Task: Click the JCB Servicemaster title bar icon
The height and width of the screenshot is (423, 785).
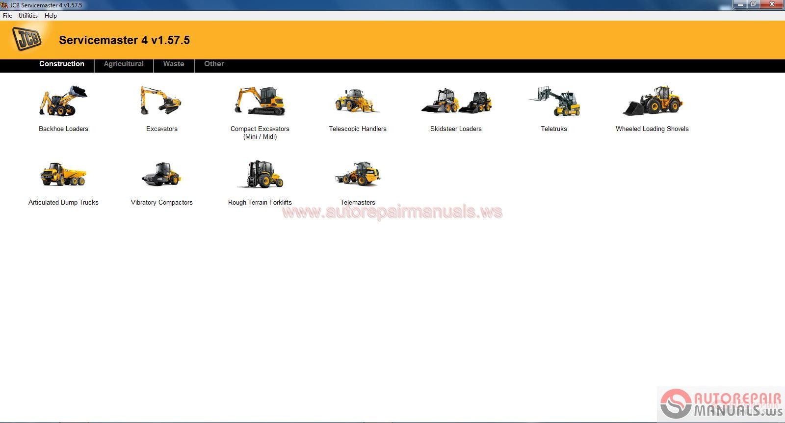Action: click(4, 5)
